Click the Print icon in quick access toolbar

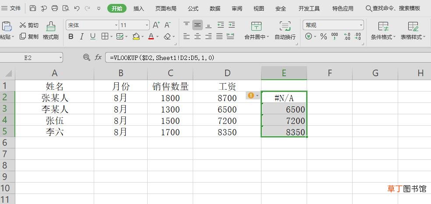(x=55, y=8)
